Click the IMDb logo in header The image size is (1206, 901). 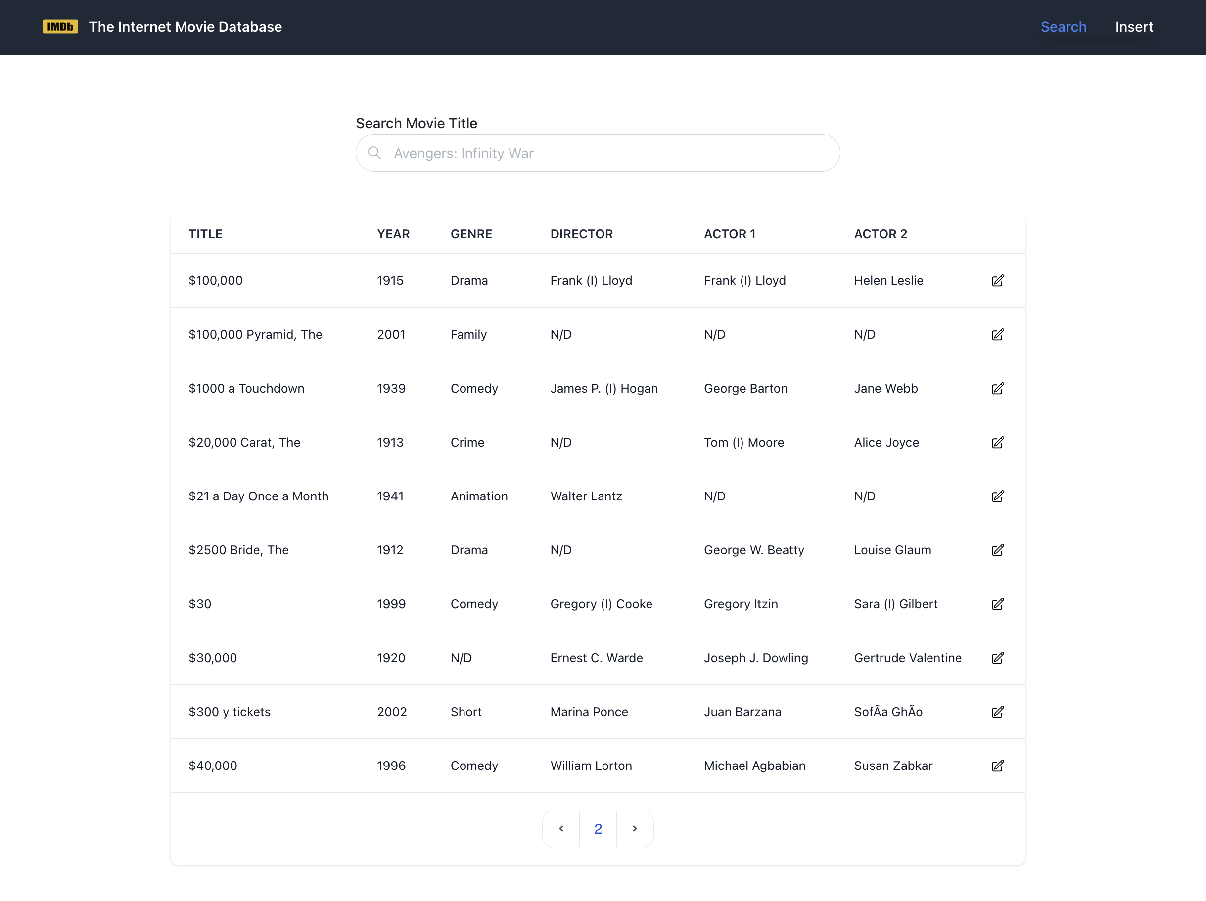pos(60,27)
